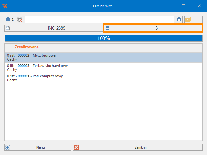Select the Zestaw słuchawkowy item
This screenshot has height=155, width=207.
pyautogui.click(x=103, y=68)
